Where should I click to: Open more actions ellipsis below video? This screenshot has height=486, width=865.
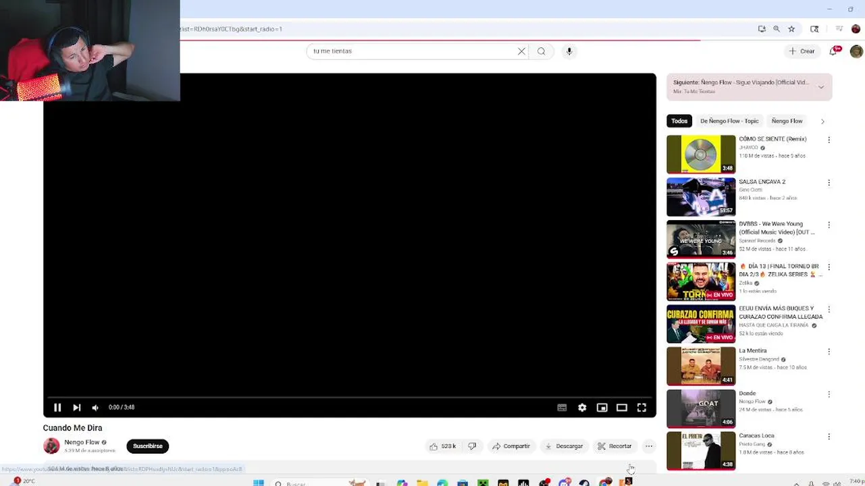(x=649, y=446)
